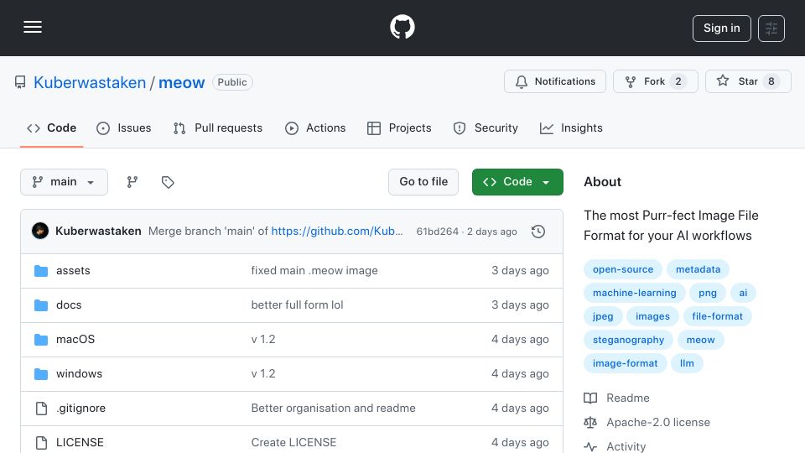Switch to the Issues tab
The height and width of the screenshot is (453, 805).
coord(124,128)
